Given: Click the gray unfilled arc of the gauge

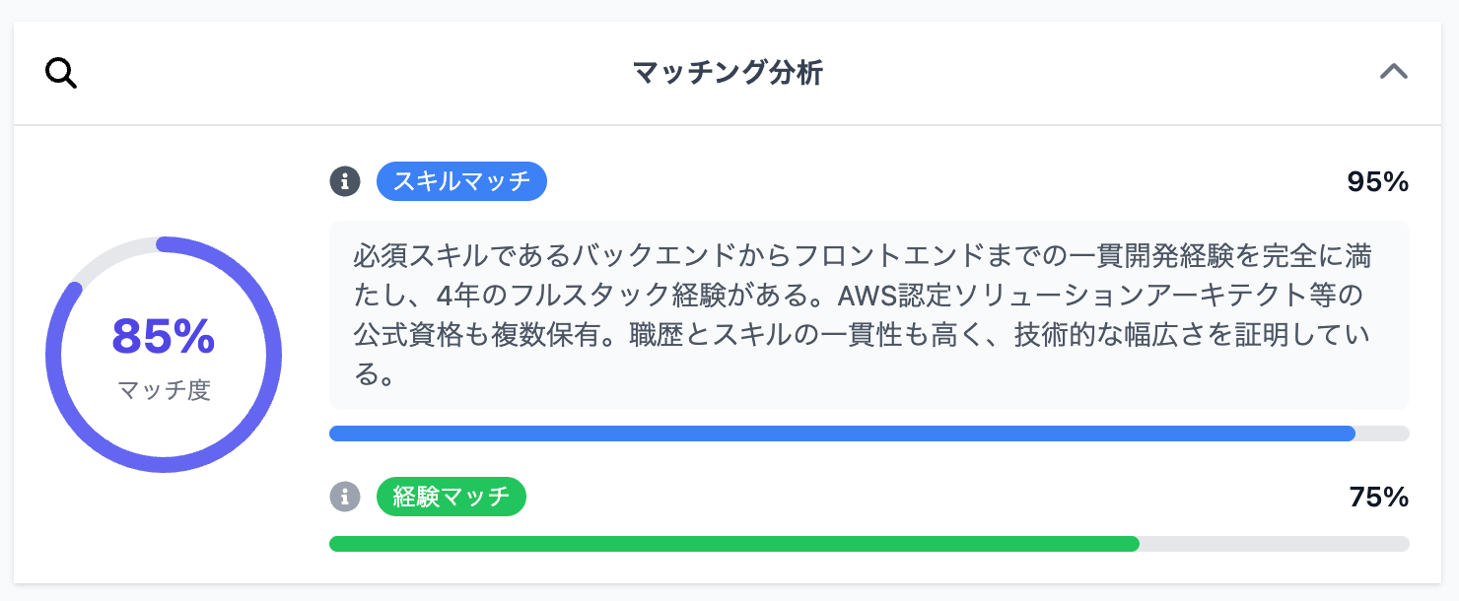Looking at the screenshot, I should coord(106,256).
